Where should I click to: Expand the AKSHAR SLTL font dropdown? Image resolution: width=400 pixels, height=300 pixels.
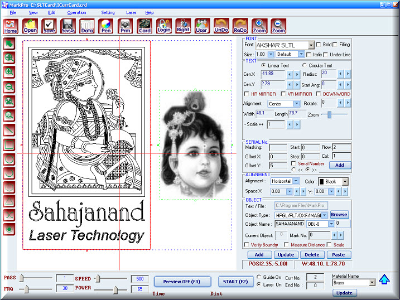(311, 45)
